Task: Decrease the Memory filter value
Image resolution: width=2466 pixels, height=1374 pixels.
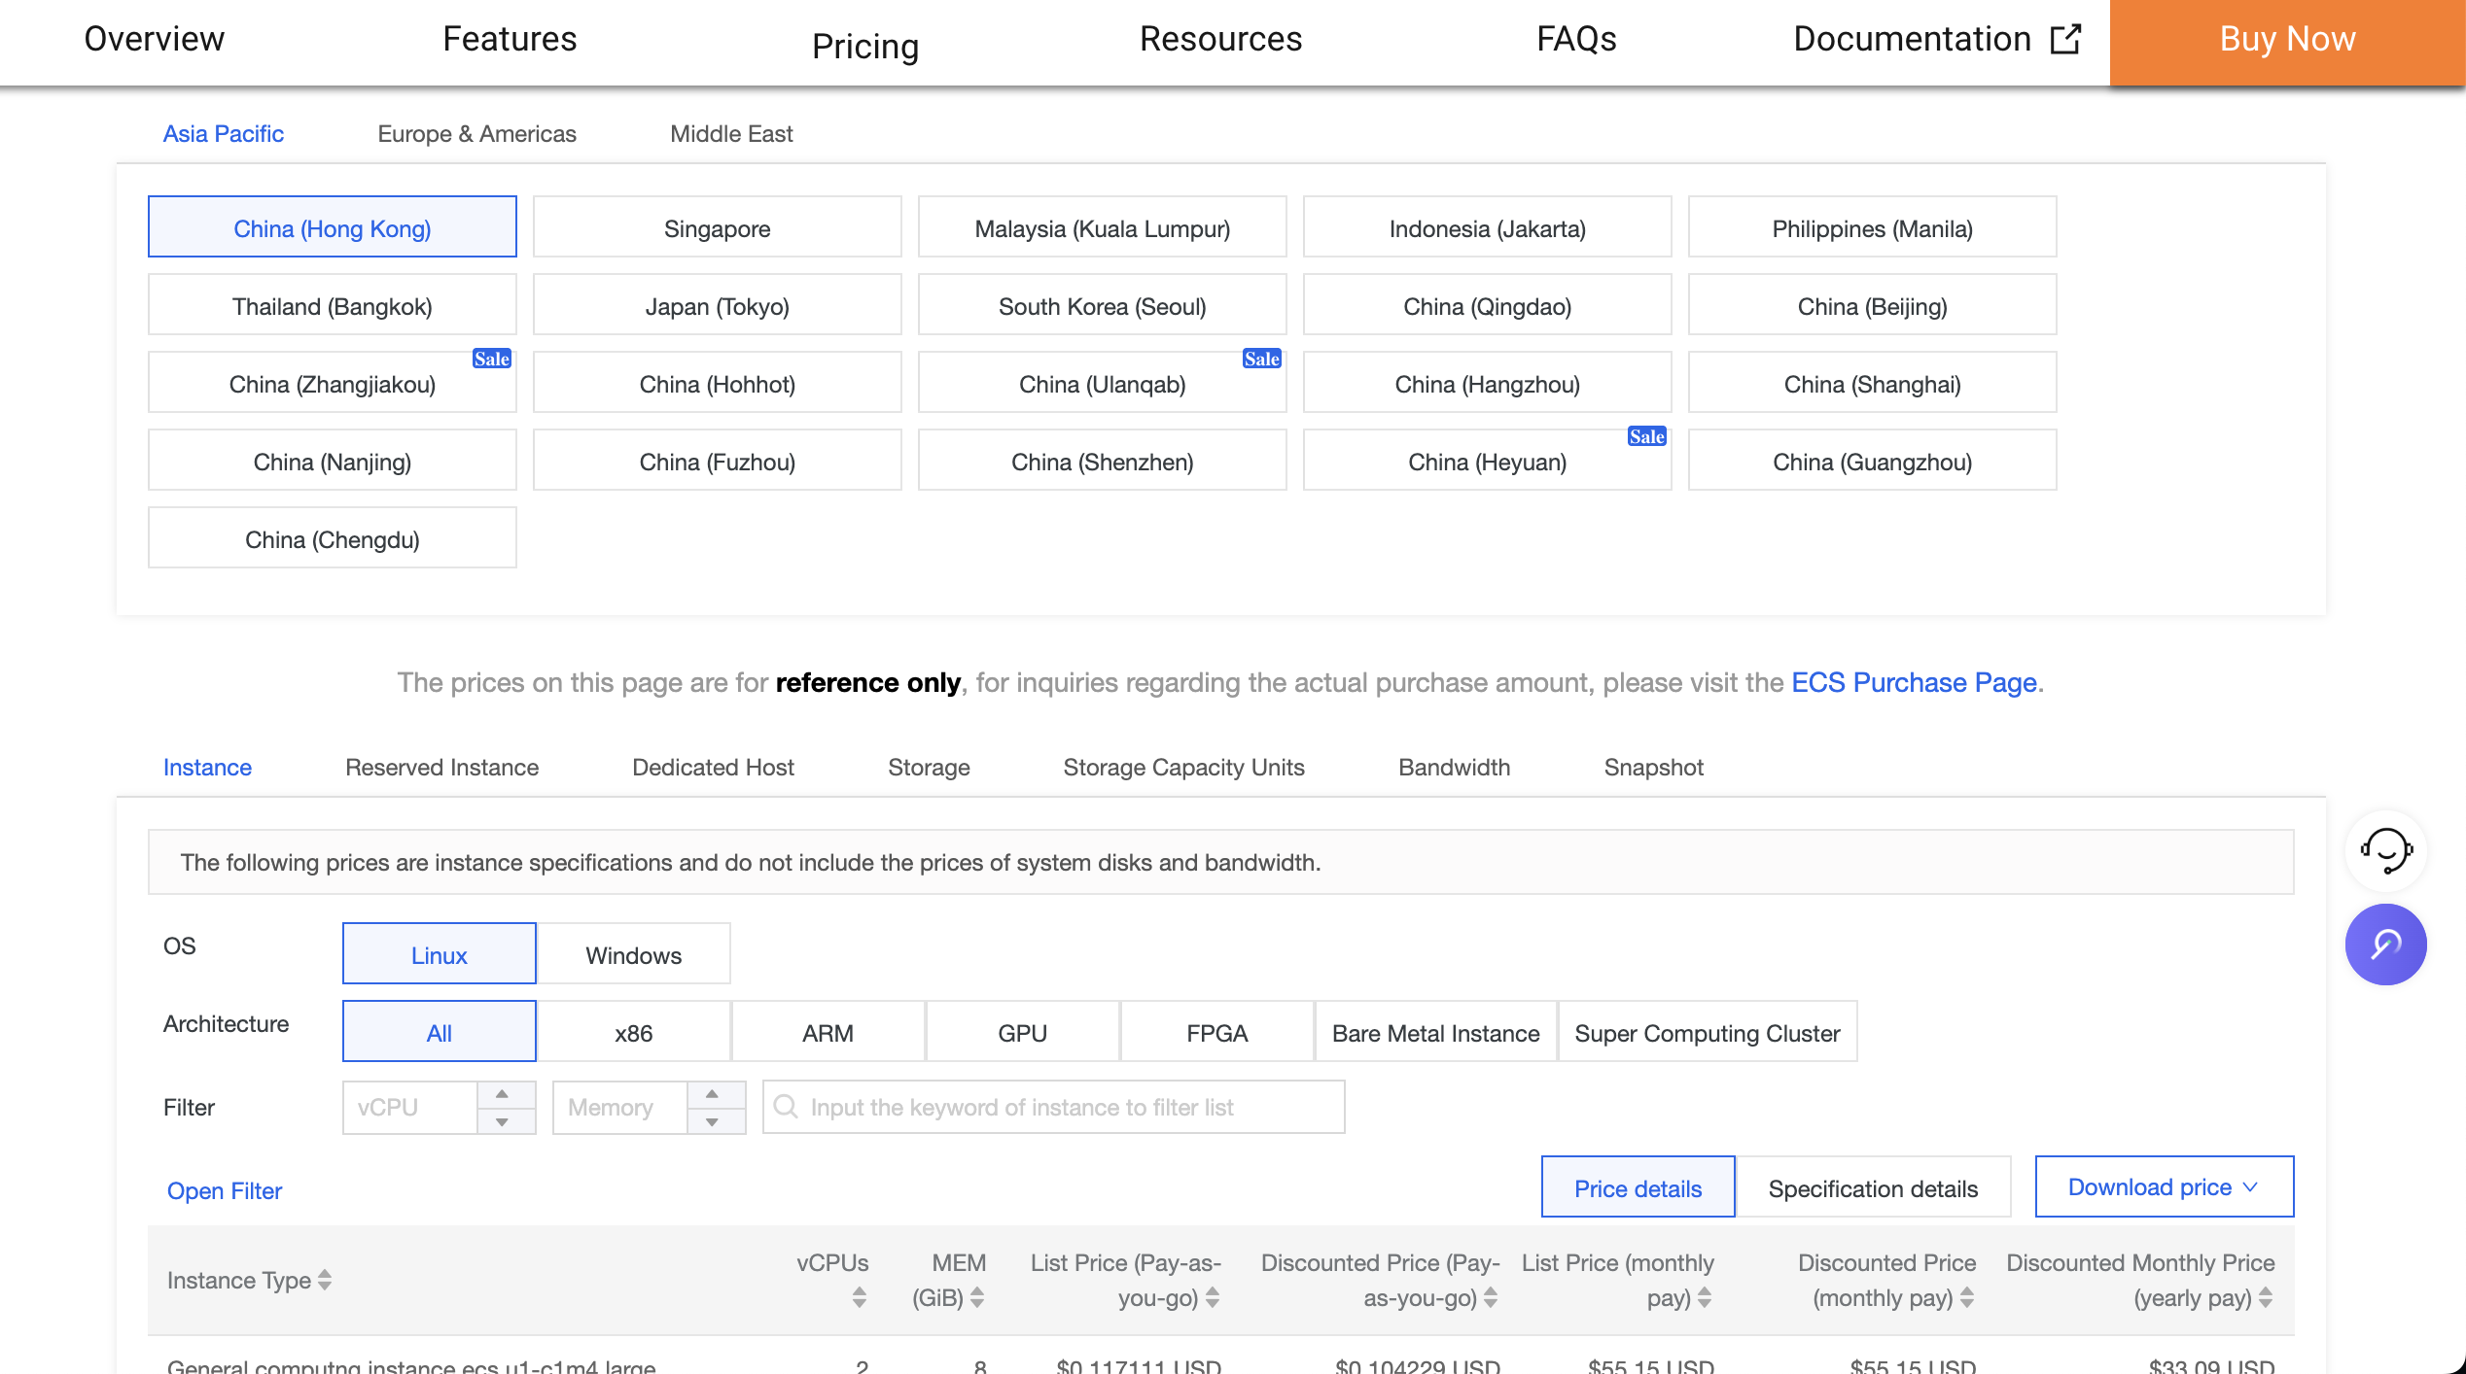Action: 712,1121
